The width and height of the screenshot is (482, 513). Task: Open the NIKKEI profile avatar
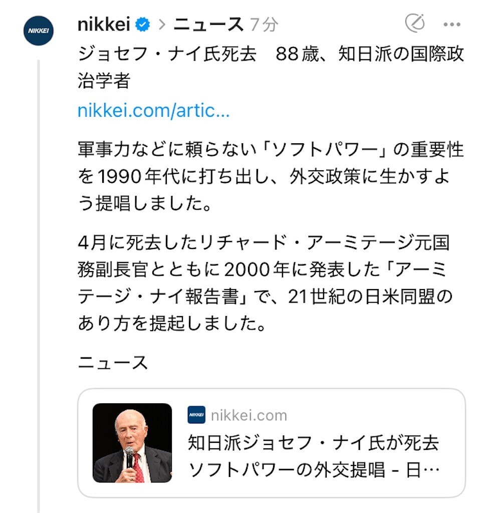click(38, 31)
